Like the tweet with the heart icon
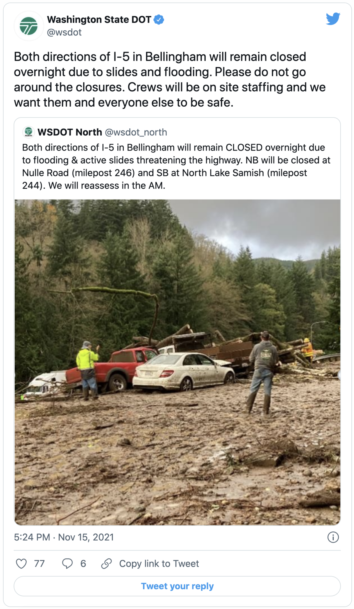This screenshot has width=354, height=609. pyautogui.click(x=21, y=564)
